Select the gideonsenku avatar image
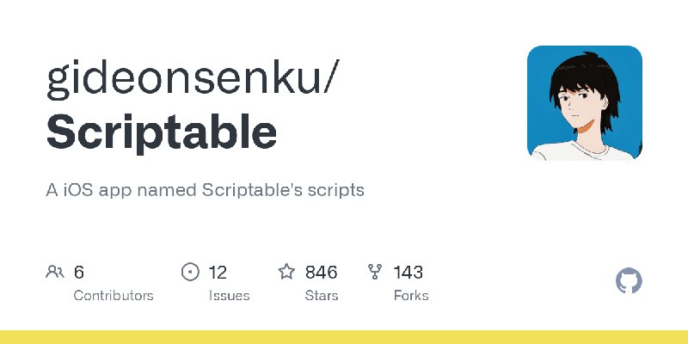This screenshot has width=688, height=344. click(x=585, y=102)
